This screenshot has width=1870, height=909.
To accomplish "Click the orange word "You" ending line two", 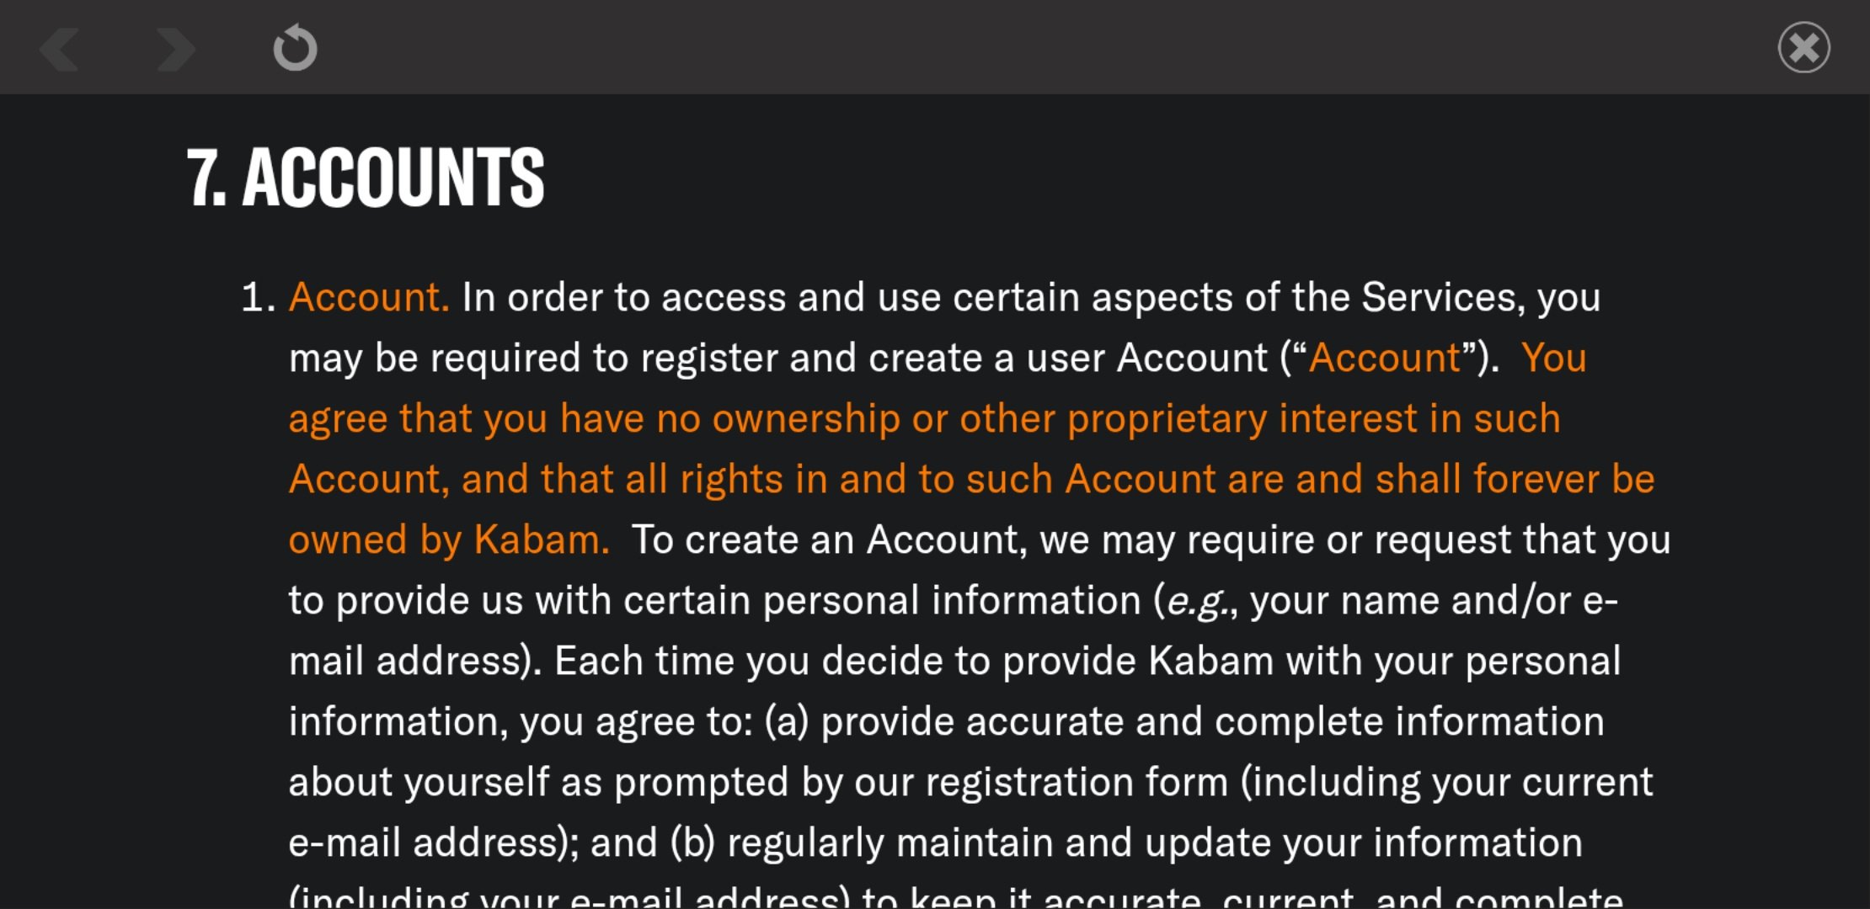I will tap(1554, 358).
